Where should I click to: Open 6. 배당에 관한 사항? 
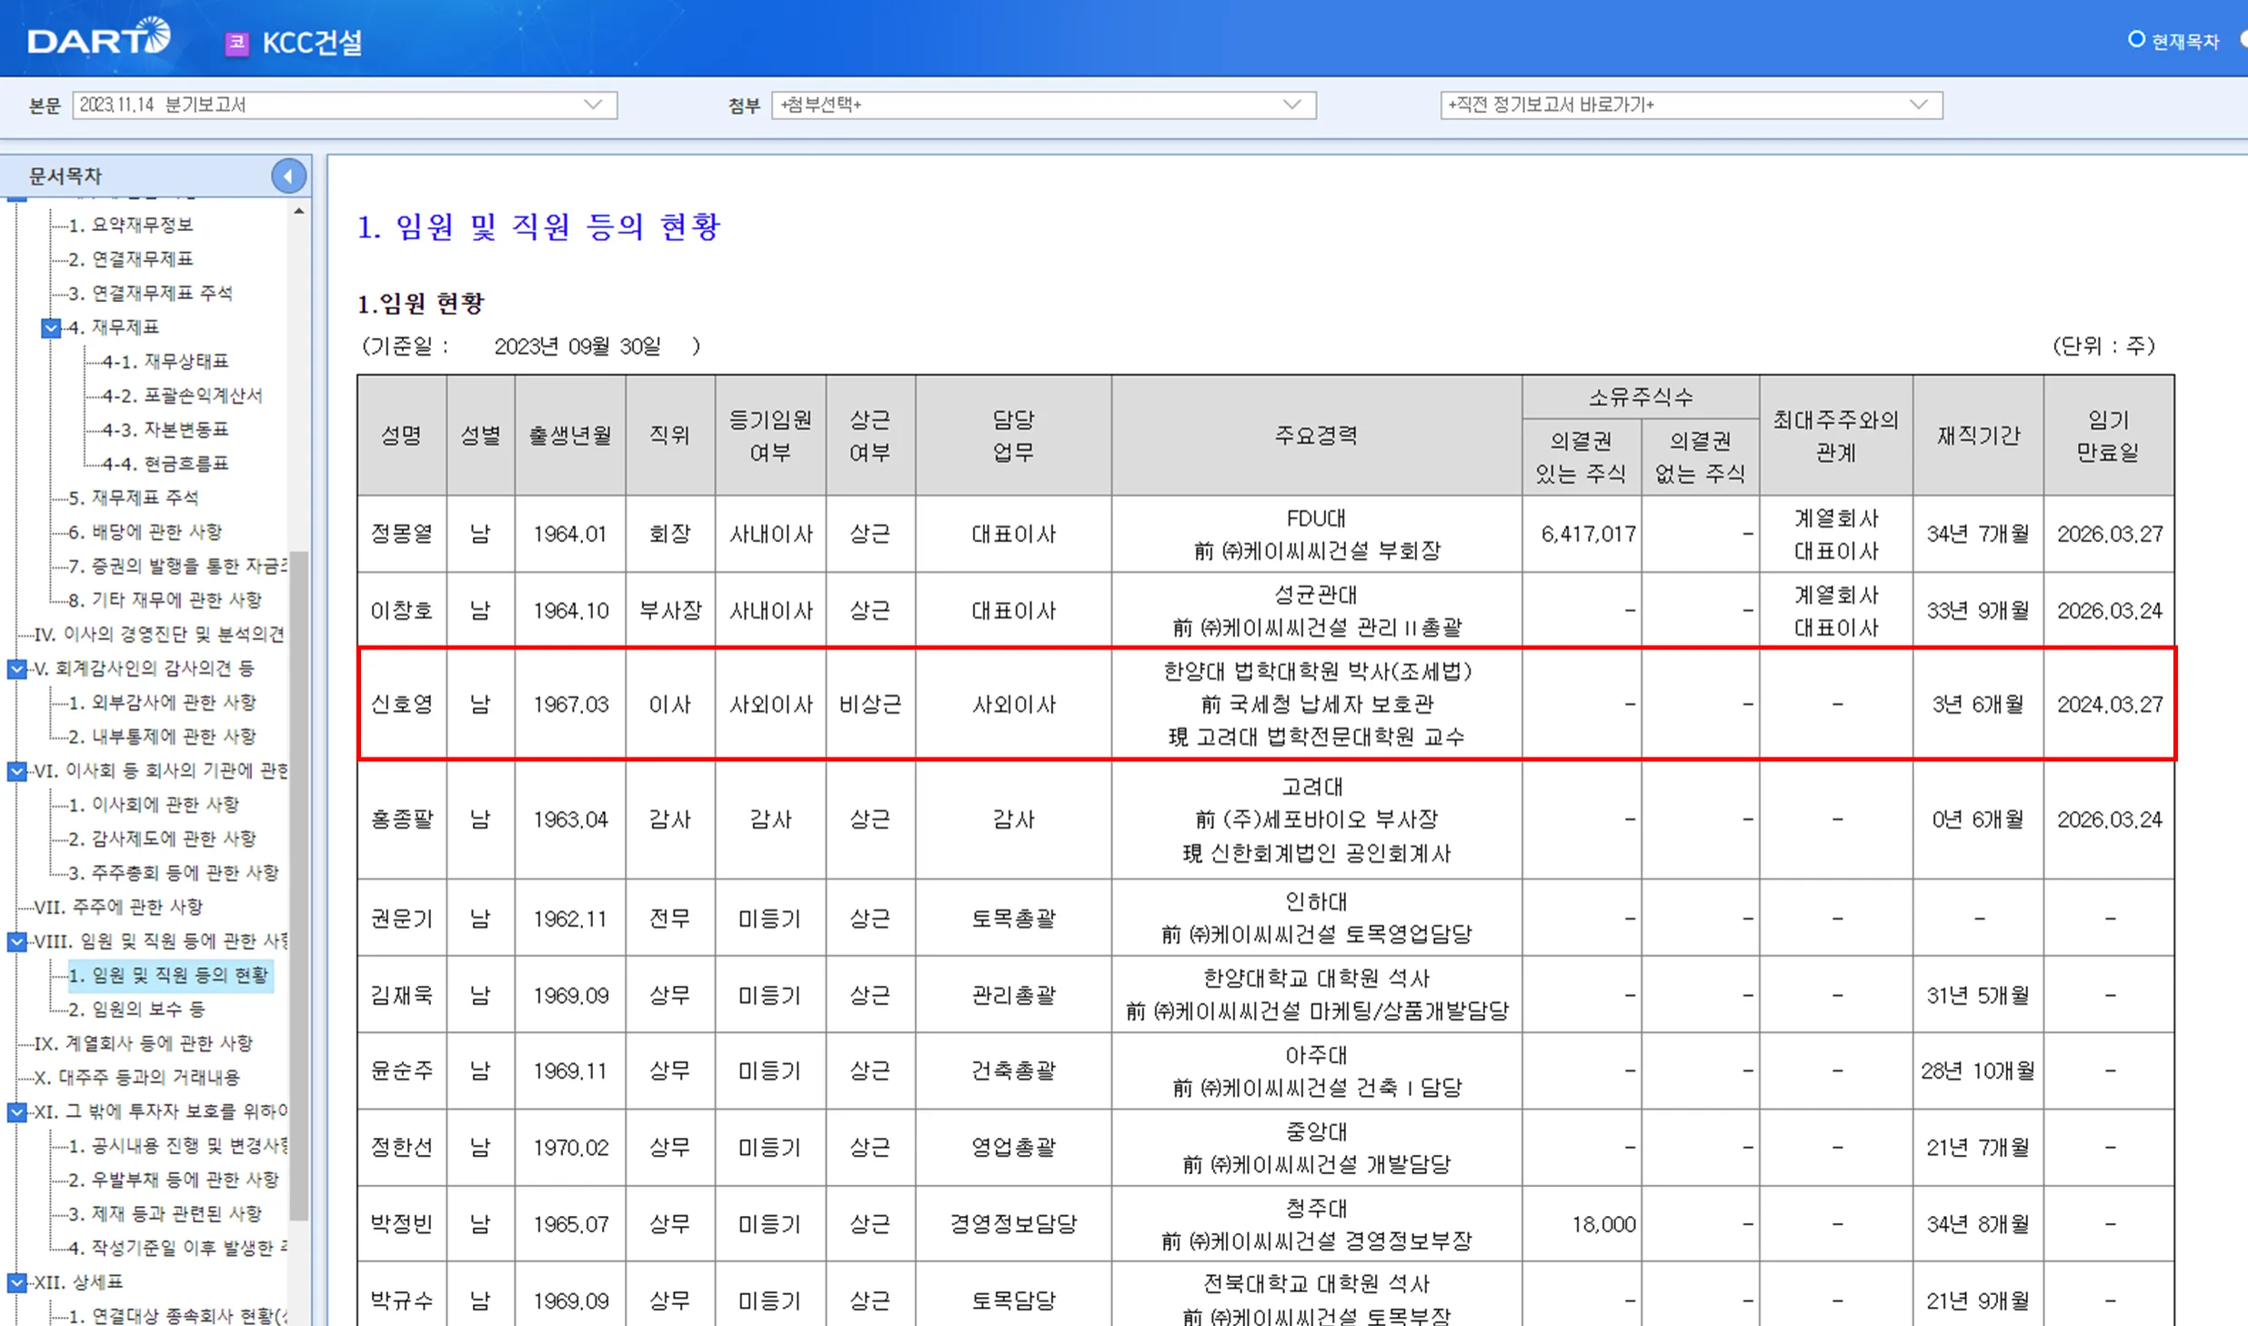[x=146, y=531]
